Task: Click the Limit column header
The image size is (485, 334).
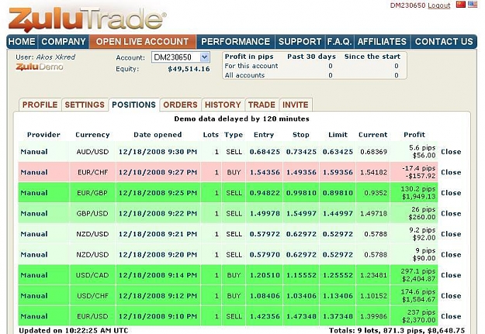Action: click(x=338, y=135)
